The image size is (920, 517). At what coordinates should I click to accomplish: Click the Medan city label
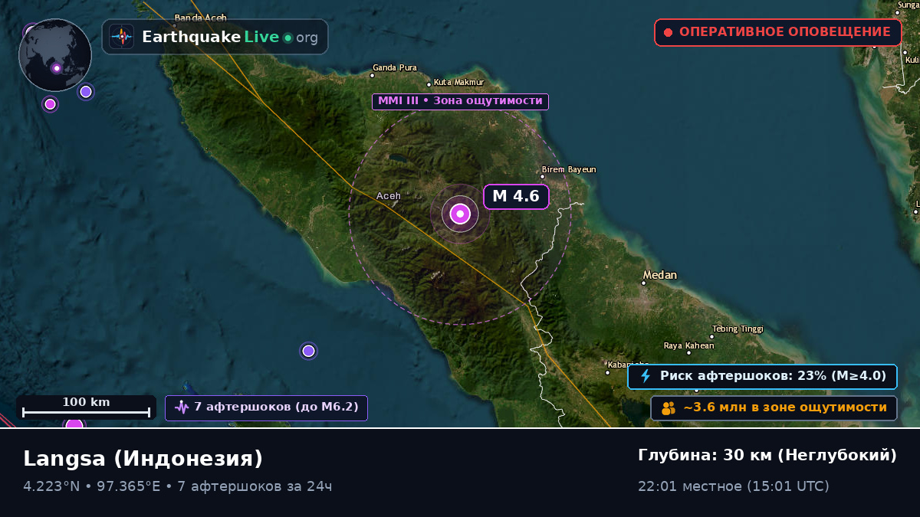click(x=659, y=275)
